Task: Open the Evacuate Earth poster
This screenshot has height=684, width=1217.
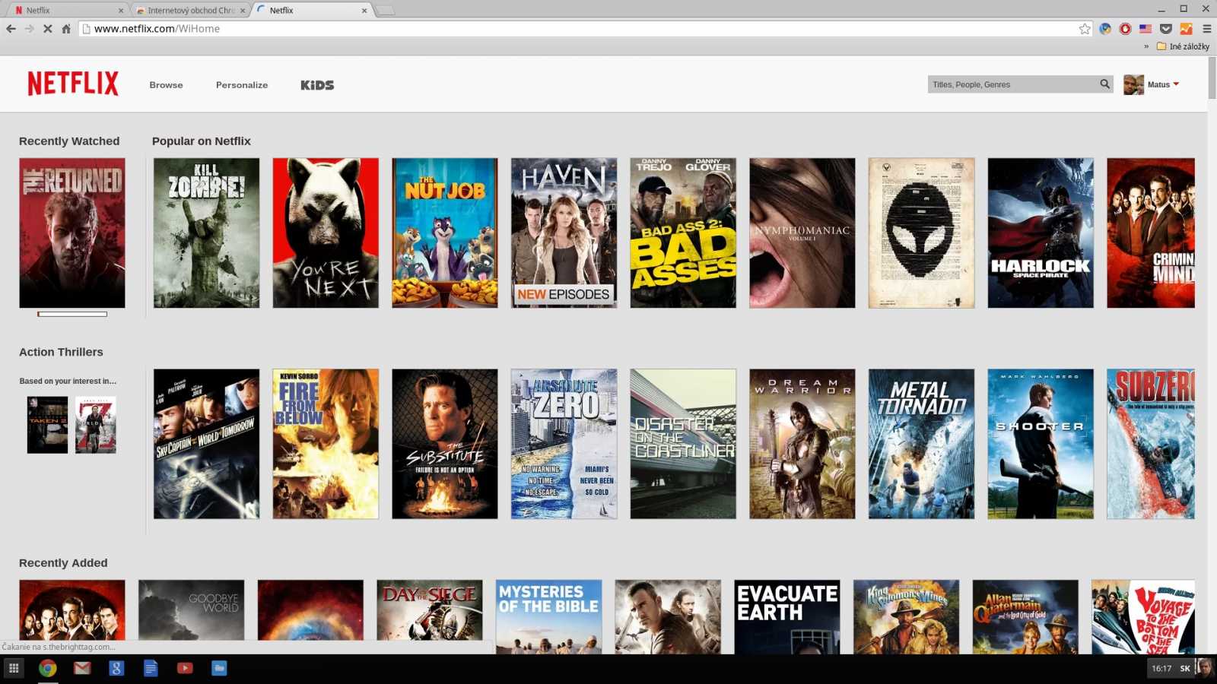Action: [787, 616]
